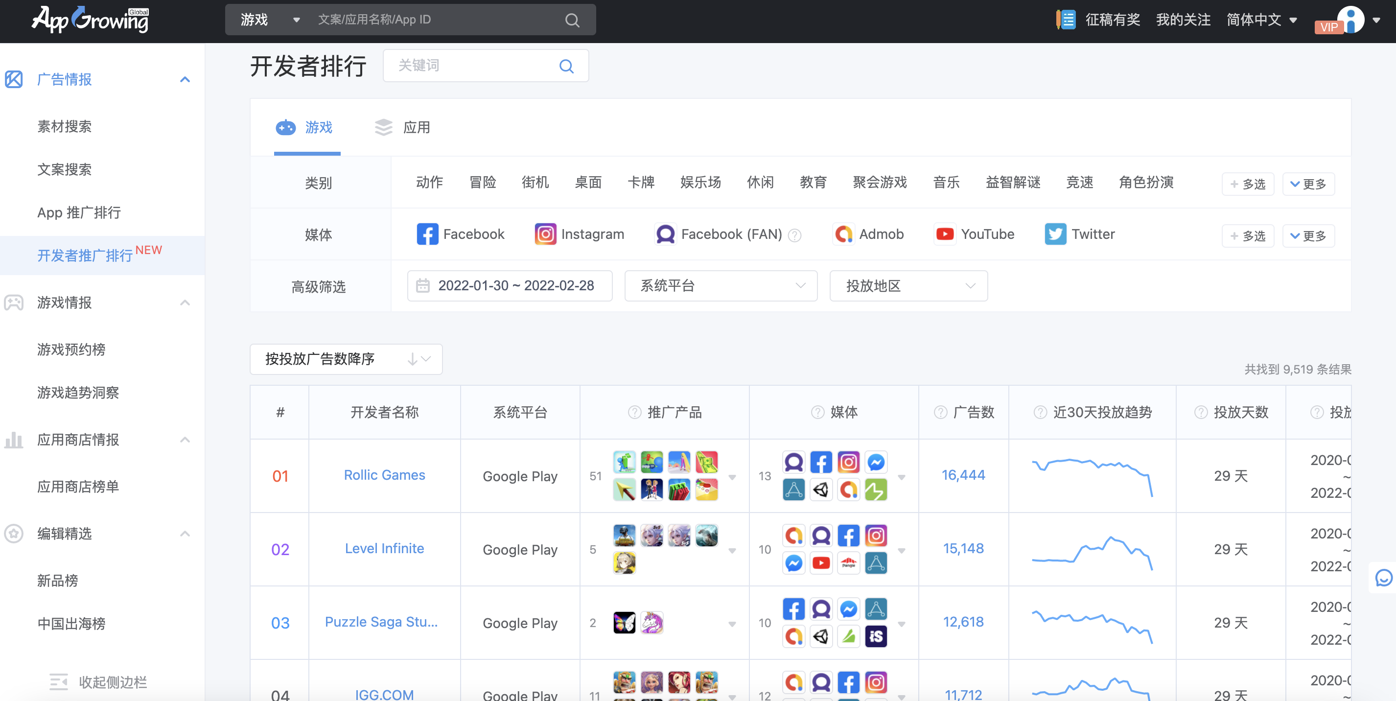Collapse the 应用商店情报 sidebar section
The height and width of the screenshot is (701, 1396).
(185, 440)
